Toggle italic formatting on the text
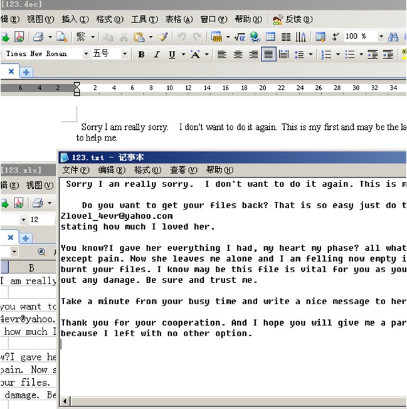The height and width of the screenshot is (409, 407). (x=157, y=55)
